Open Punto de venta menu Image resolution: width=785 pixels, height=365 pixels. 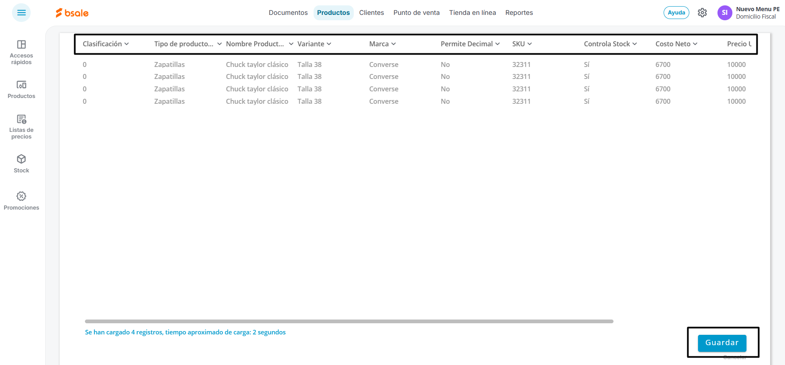[x=416, y=13]
